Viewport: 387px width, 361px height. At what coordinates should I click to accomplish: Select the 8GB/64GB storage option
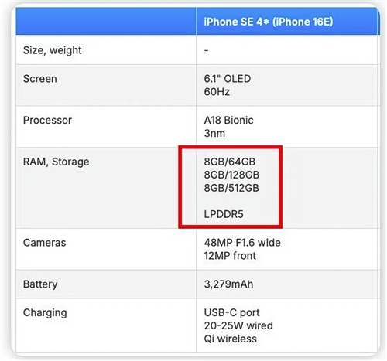pos(230,162)
